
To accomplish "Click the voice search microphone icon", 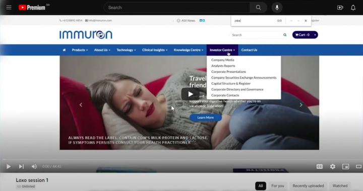I will [x=277, y=8].
